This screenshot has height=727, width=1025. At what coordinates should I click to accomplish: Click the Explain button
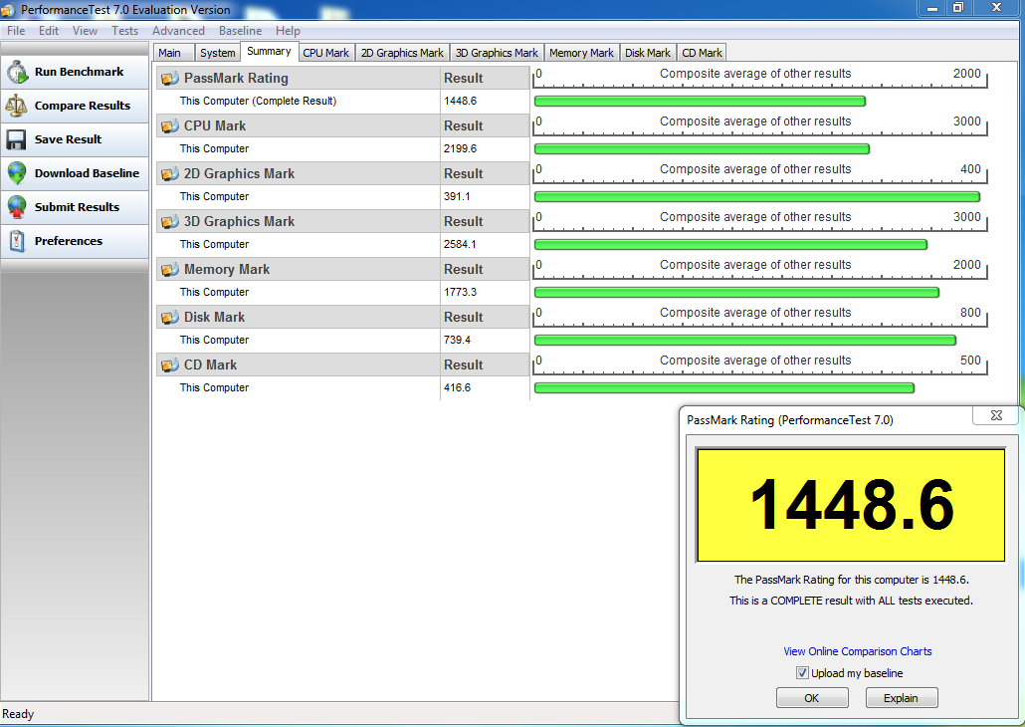coord(901,698)
